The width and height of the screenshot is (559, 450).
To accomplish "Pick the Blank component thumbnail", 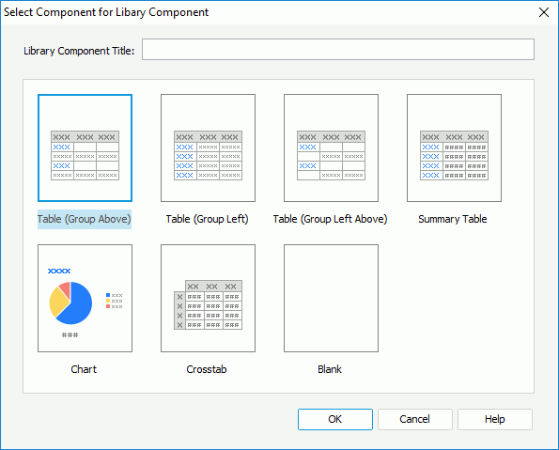I will pos(331,298).
